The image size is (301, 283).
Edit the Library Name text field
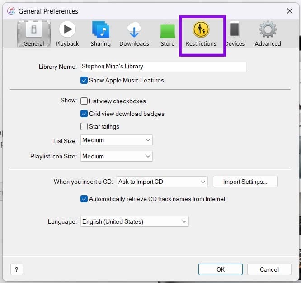coord(163,67)
